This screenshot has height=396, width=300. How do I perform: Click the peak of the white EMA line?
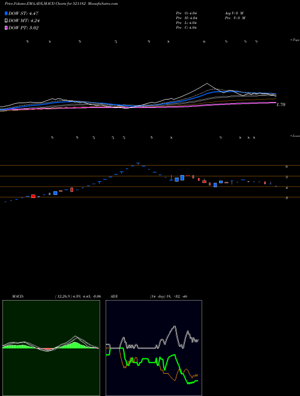pos(207,83)
